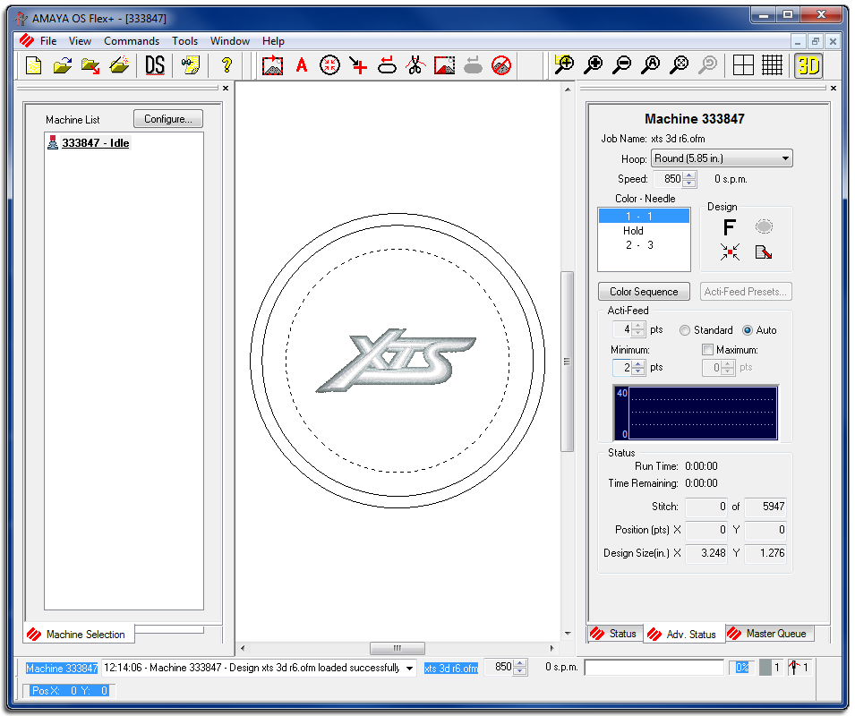The width and height of the screenshot is (855, 716).
Task: Open the Tools menu
Action: tap(184, 41)
